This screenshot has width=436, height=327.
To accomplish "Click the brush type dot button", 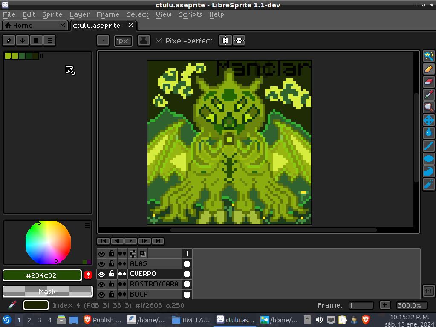I will [x=103, y=41].
